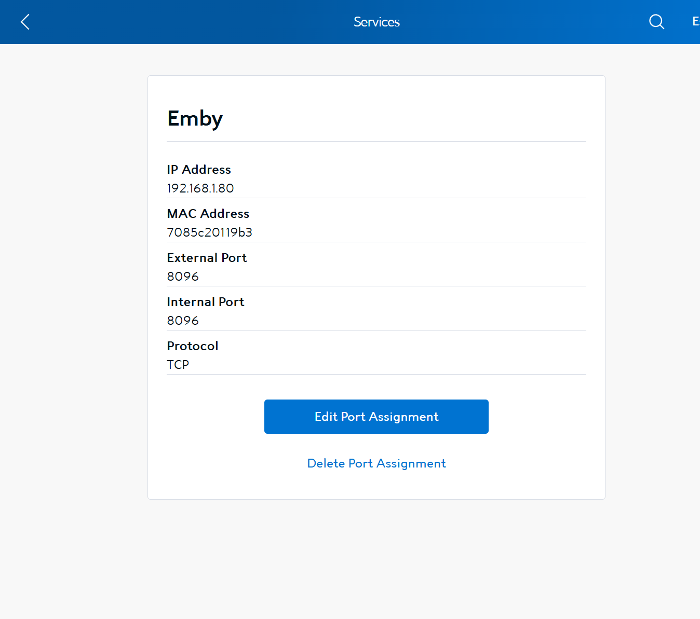This screenshot has height=619, width=700.
Task: Select the 8096 value under External Port
Action: tap(183, 277)
